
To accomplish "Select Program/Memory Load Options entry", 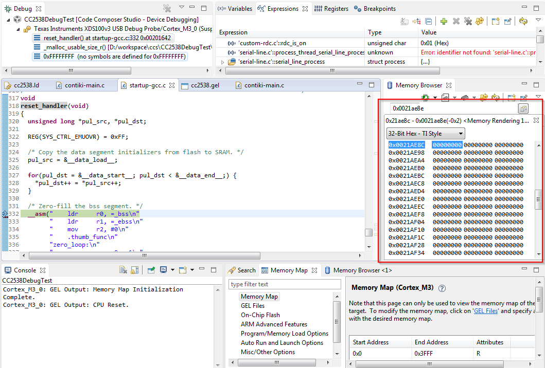I will click(x=284, y=334).
